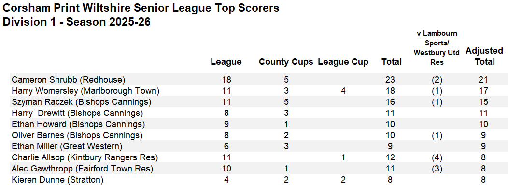Select the Division 1 - Season 2025-26 subtitle
Image resolution: width=508 pixels, height=185 pixels.
coord(76,22)
